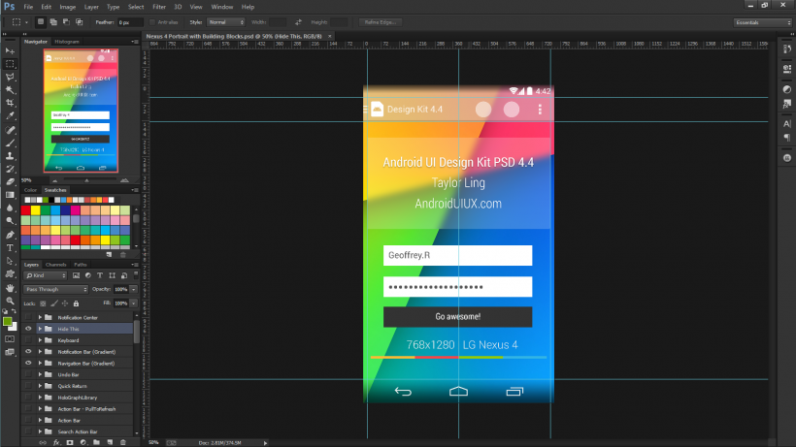Expand the Notification Center group
Viewport: 796px width, 447px height.
(x=40, y=317)
